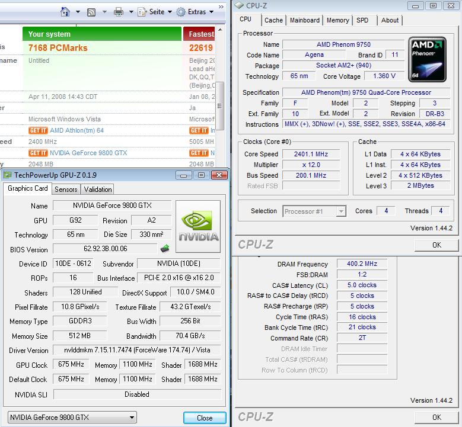Screen dimensions: 462x427
Task: Click the scroll up arrow on results page
Action: coord(220,30)
